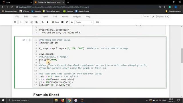Move selected cell down arrow
This screenshot has width=183, height=103.
point(47,22)
